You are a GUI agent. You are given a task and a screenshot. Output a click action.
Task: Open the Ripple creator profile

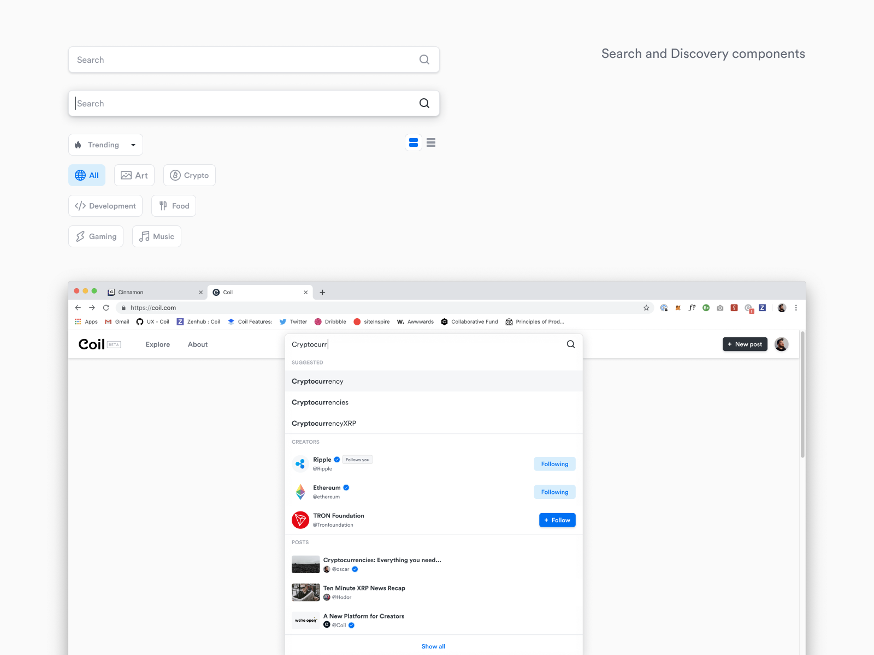click(322, 460)
